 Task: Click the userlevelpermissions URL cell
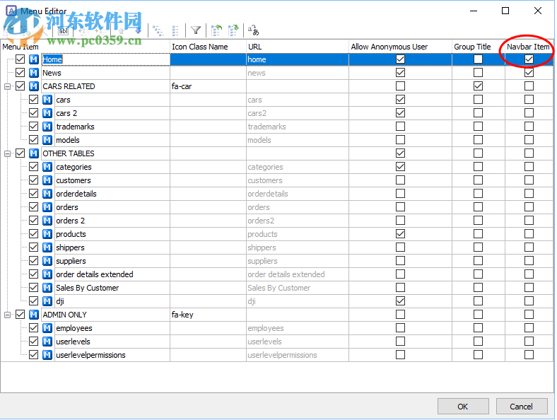coord(298,355)
